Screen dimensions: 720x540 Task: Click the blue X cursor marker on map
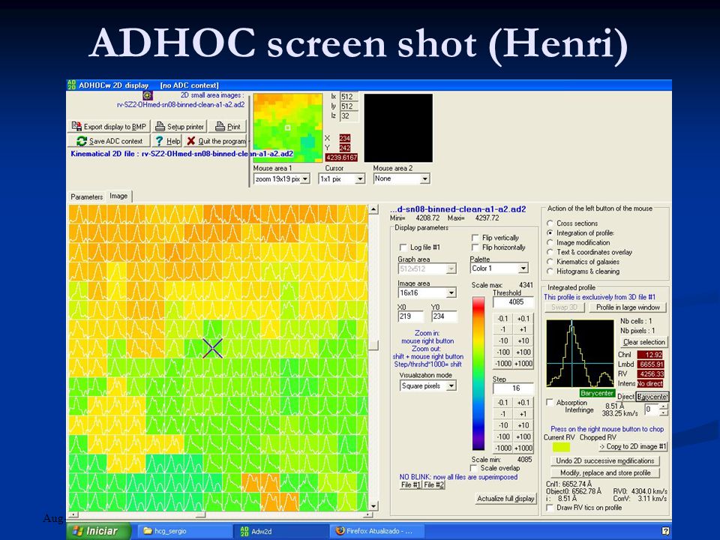click(212, 349)
